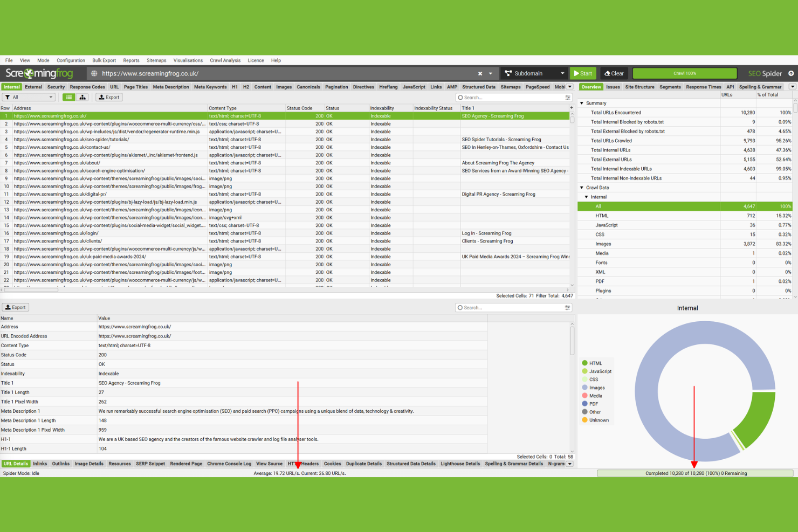Switch to the Inlinks bottom tab

coord(40,464)
